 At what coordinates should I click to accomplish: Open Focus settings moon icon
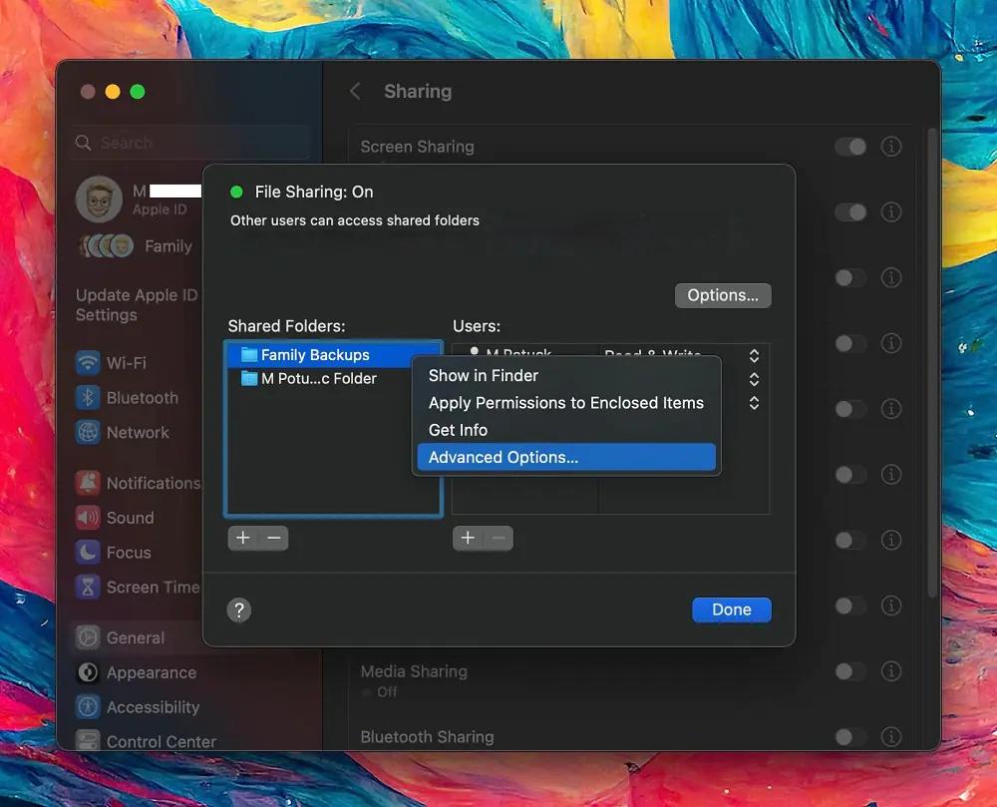89,553
